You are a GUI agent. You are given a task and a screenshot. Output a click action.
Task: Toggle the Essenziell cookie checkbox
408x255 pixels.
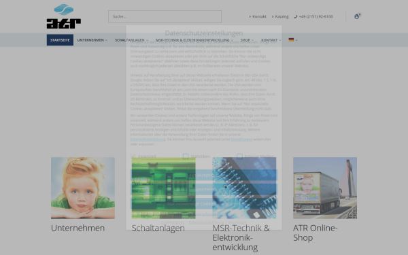coord(133,156)
